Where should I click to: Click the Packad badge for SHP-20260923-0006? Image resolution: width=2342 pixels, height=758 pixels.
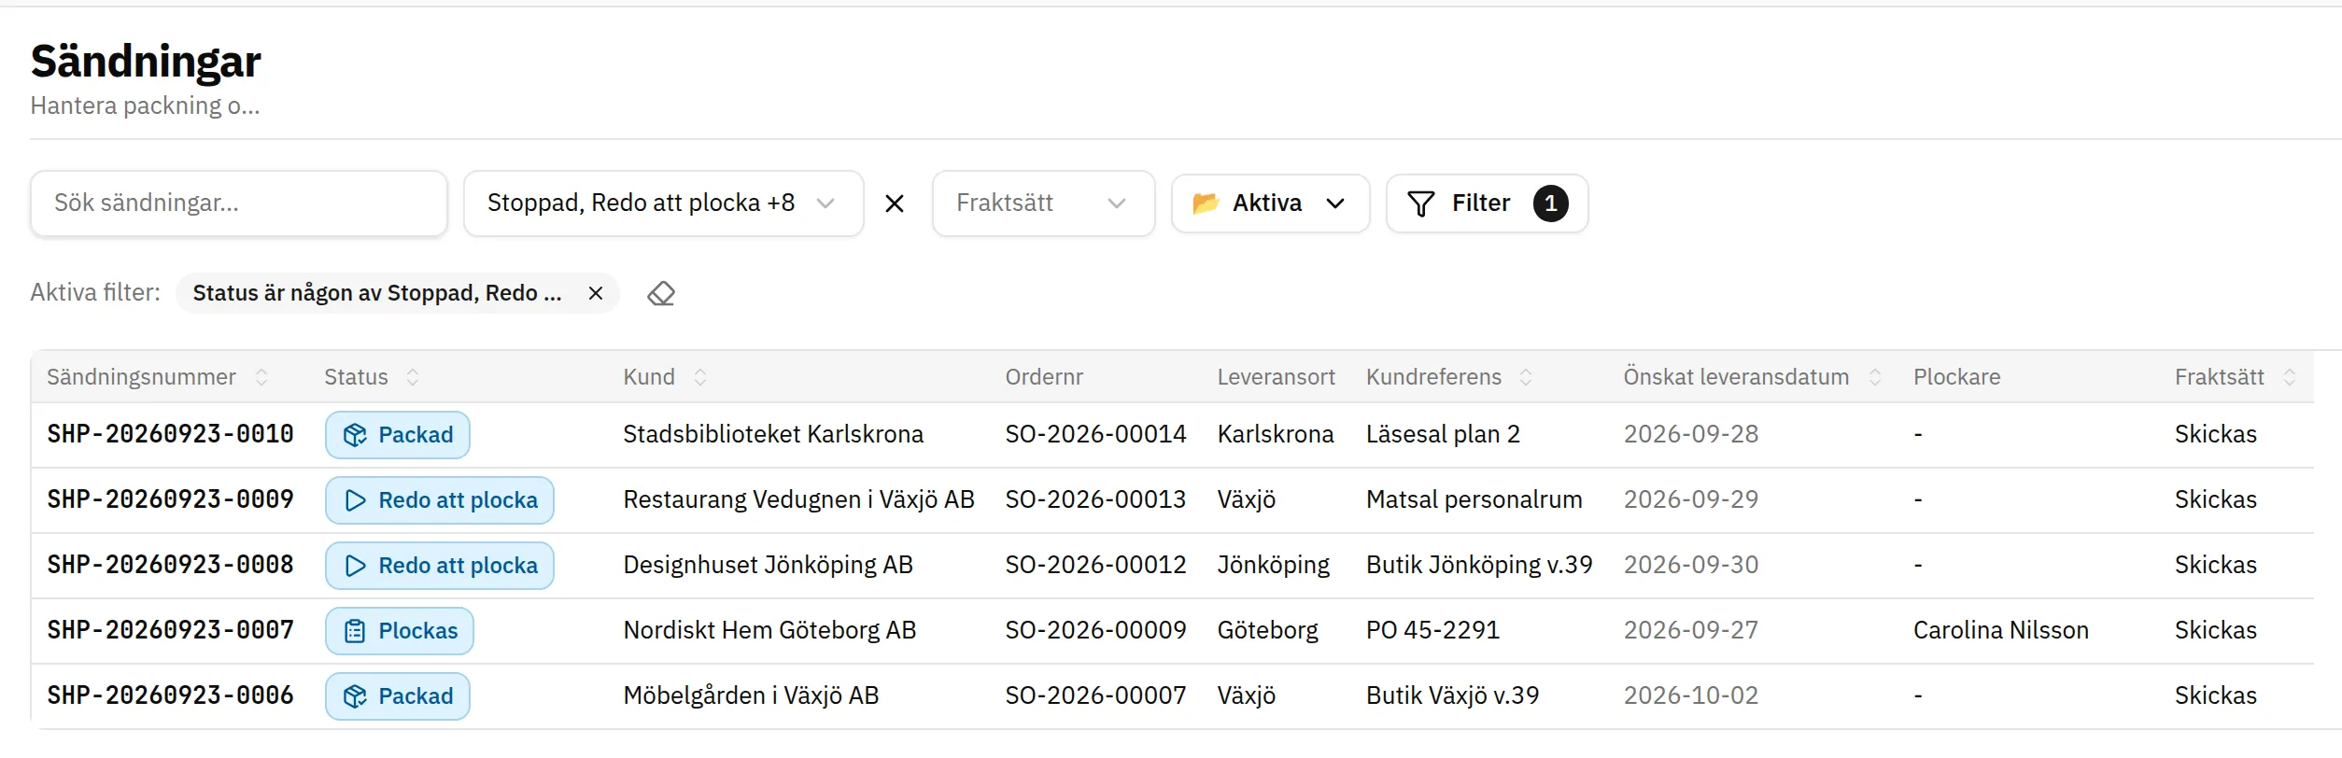click(x=398, y=696)
